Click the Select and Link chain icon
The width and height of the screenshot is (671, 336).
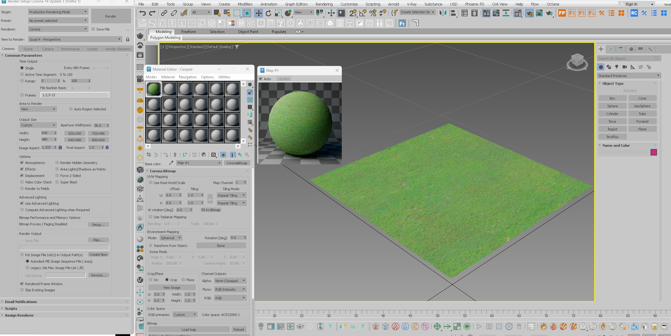pyautogui.click(x=164, y=13)
